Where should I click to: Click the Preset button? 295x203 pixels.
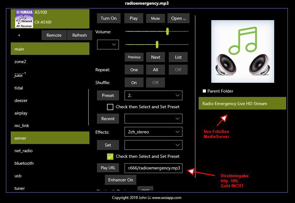tap(108, 95)
